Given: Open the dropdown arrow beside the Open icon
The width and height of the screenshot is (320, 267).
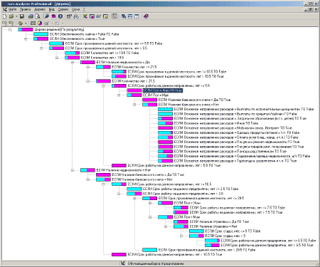Looking at the screenshot, I should pos(16,16).
